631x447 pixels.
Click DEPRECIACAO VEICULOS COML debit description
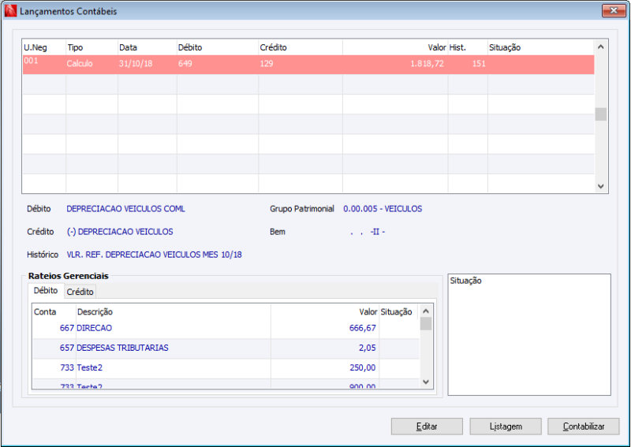coord(125,209)
